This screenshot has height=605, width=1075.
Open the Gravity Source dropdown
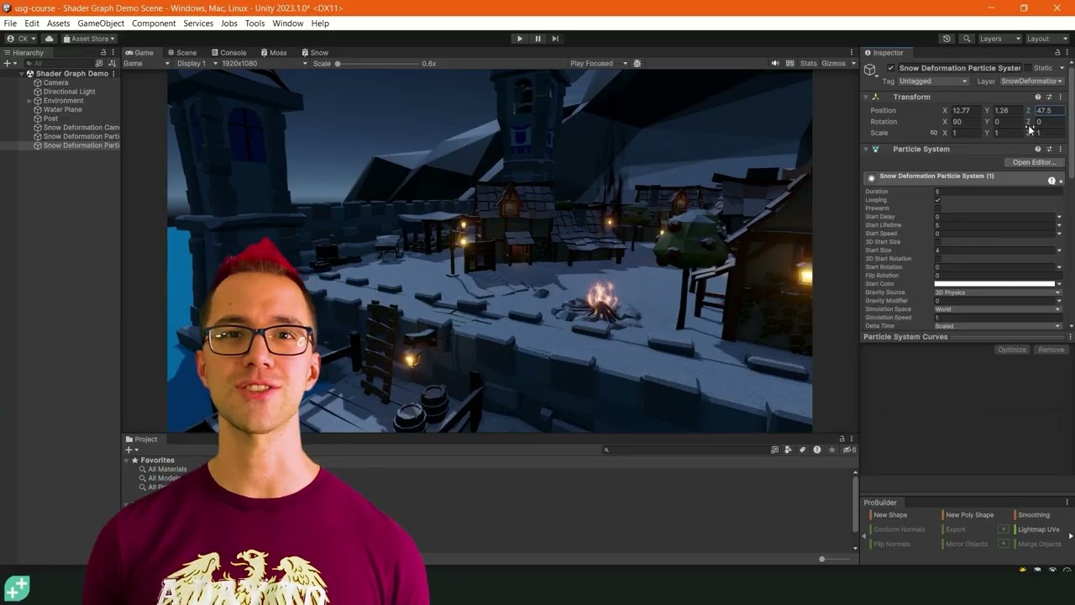(x=998, y=292)
